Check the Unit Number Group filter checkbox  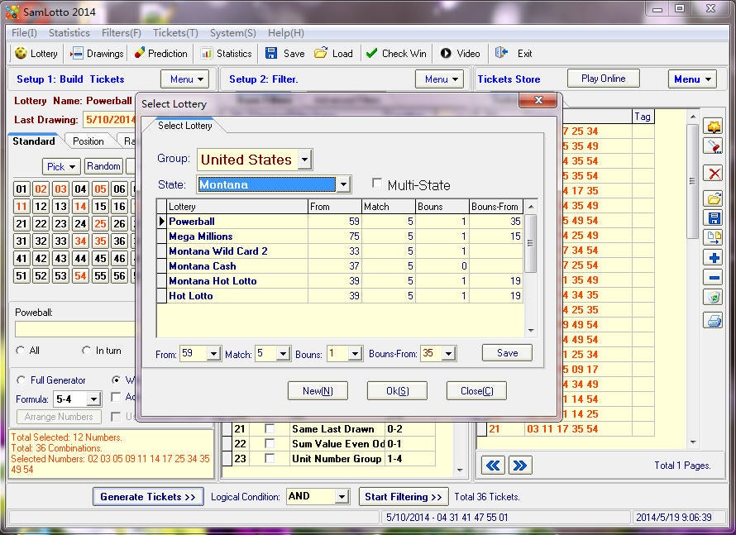(x=270, y=458)
